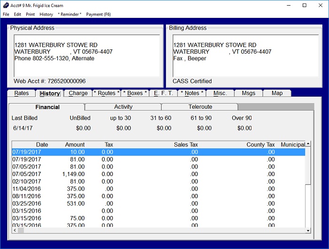Open the History menu
Image resolution: width=329 pixels, height=249 pixels.
point(46,15)
